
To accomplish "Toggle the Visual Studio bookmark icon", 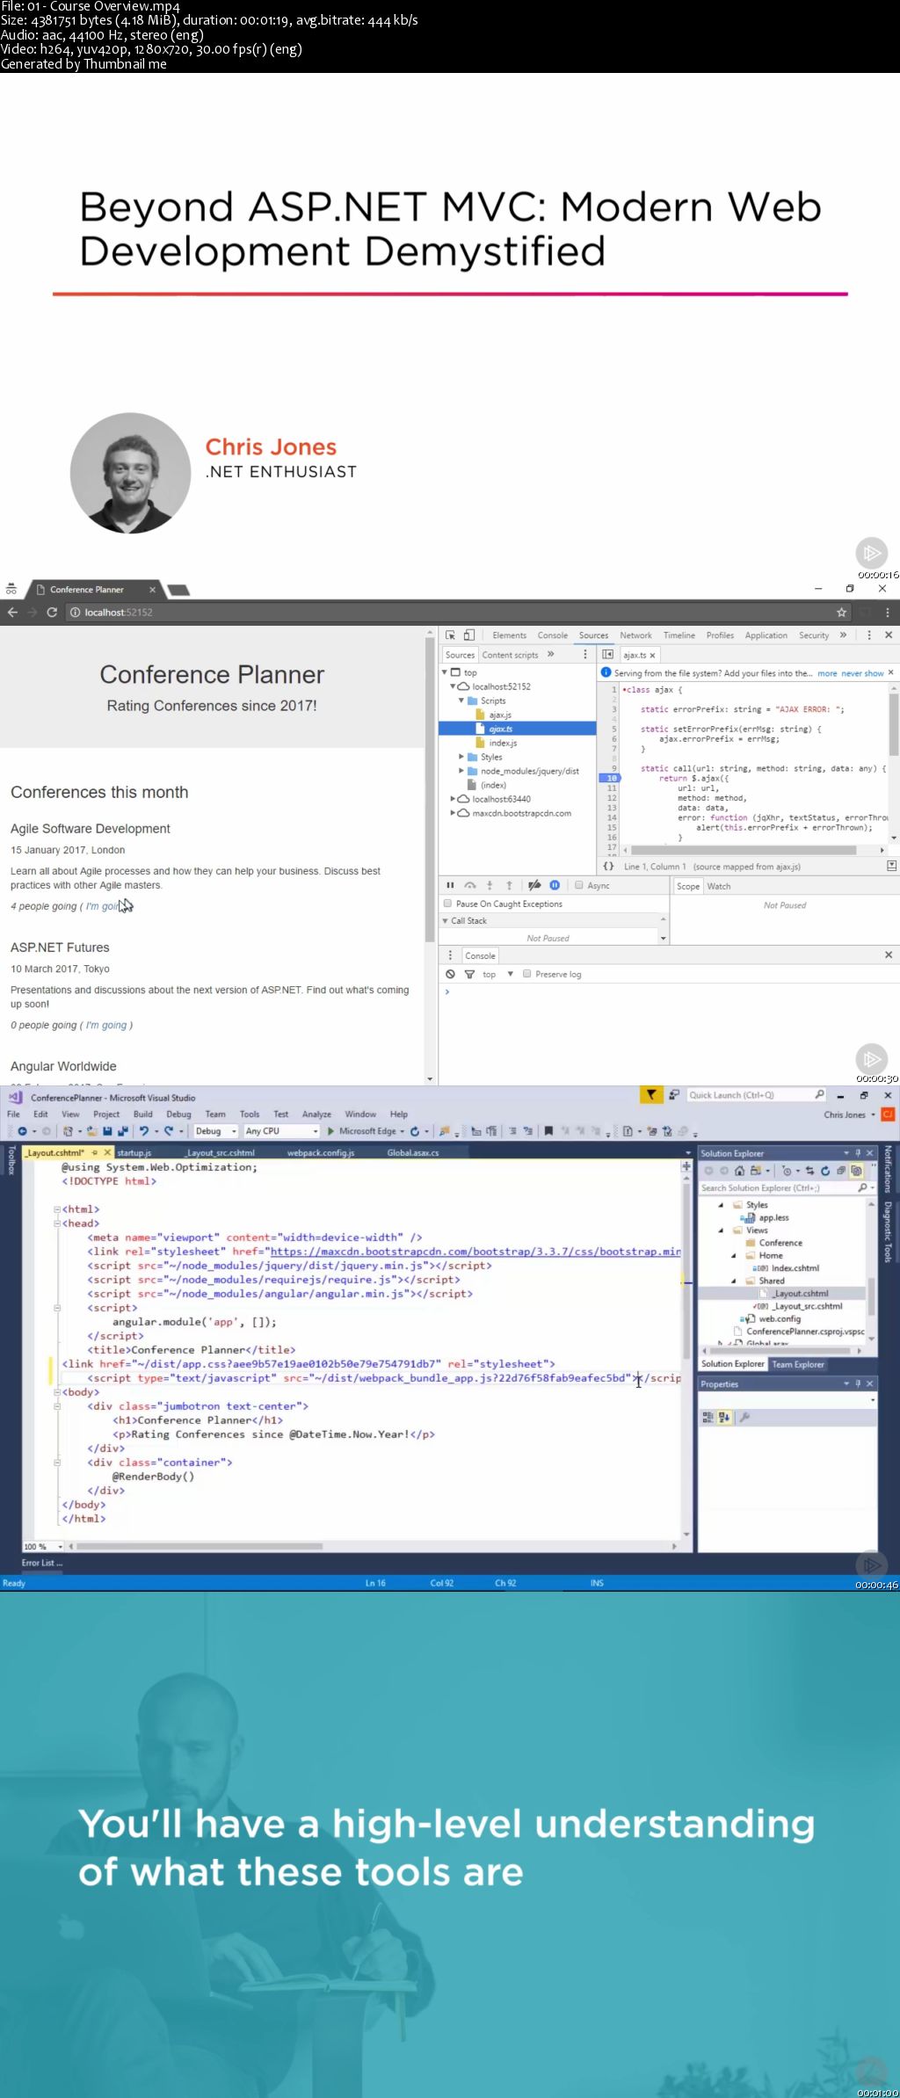I will [x=548, y=1131].
